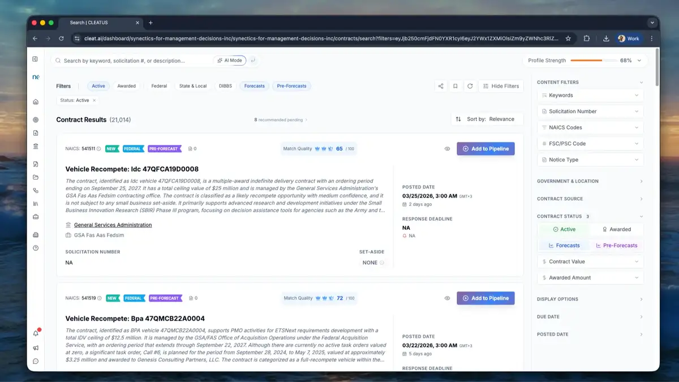Viewport: 679px width, 382px height.
Task: Click info icon next to NAICS 541519
Action: tap(100, 298)
